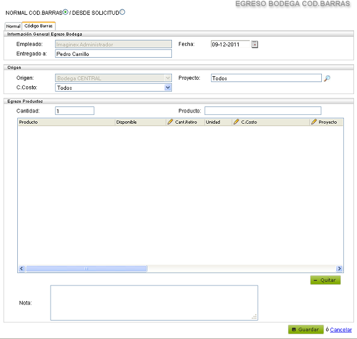Viewport: 357px width, 339px height.
Task: Click the pencil icon beside Cant.Retiro
Action: click(x=170, y=122)
